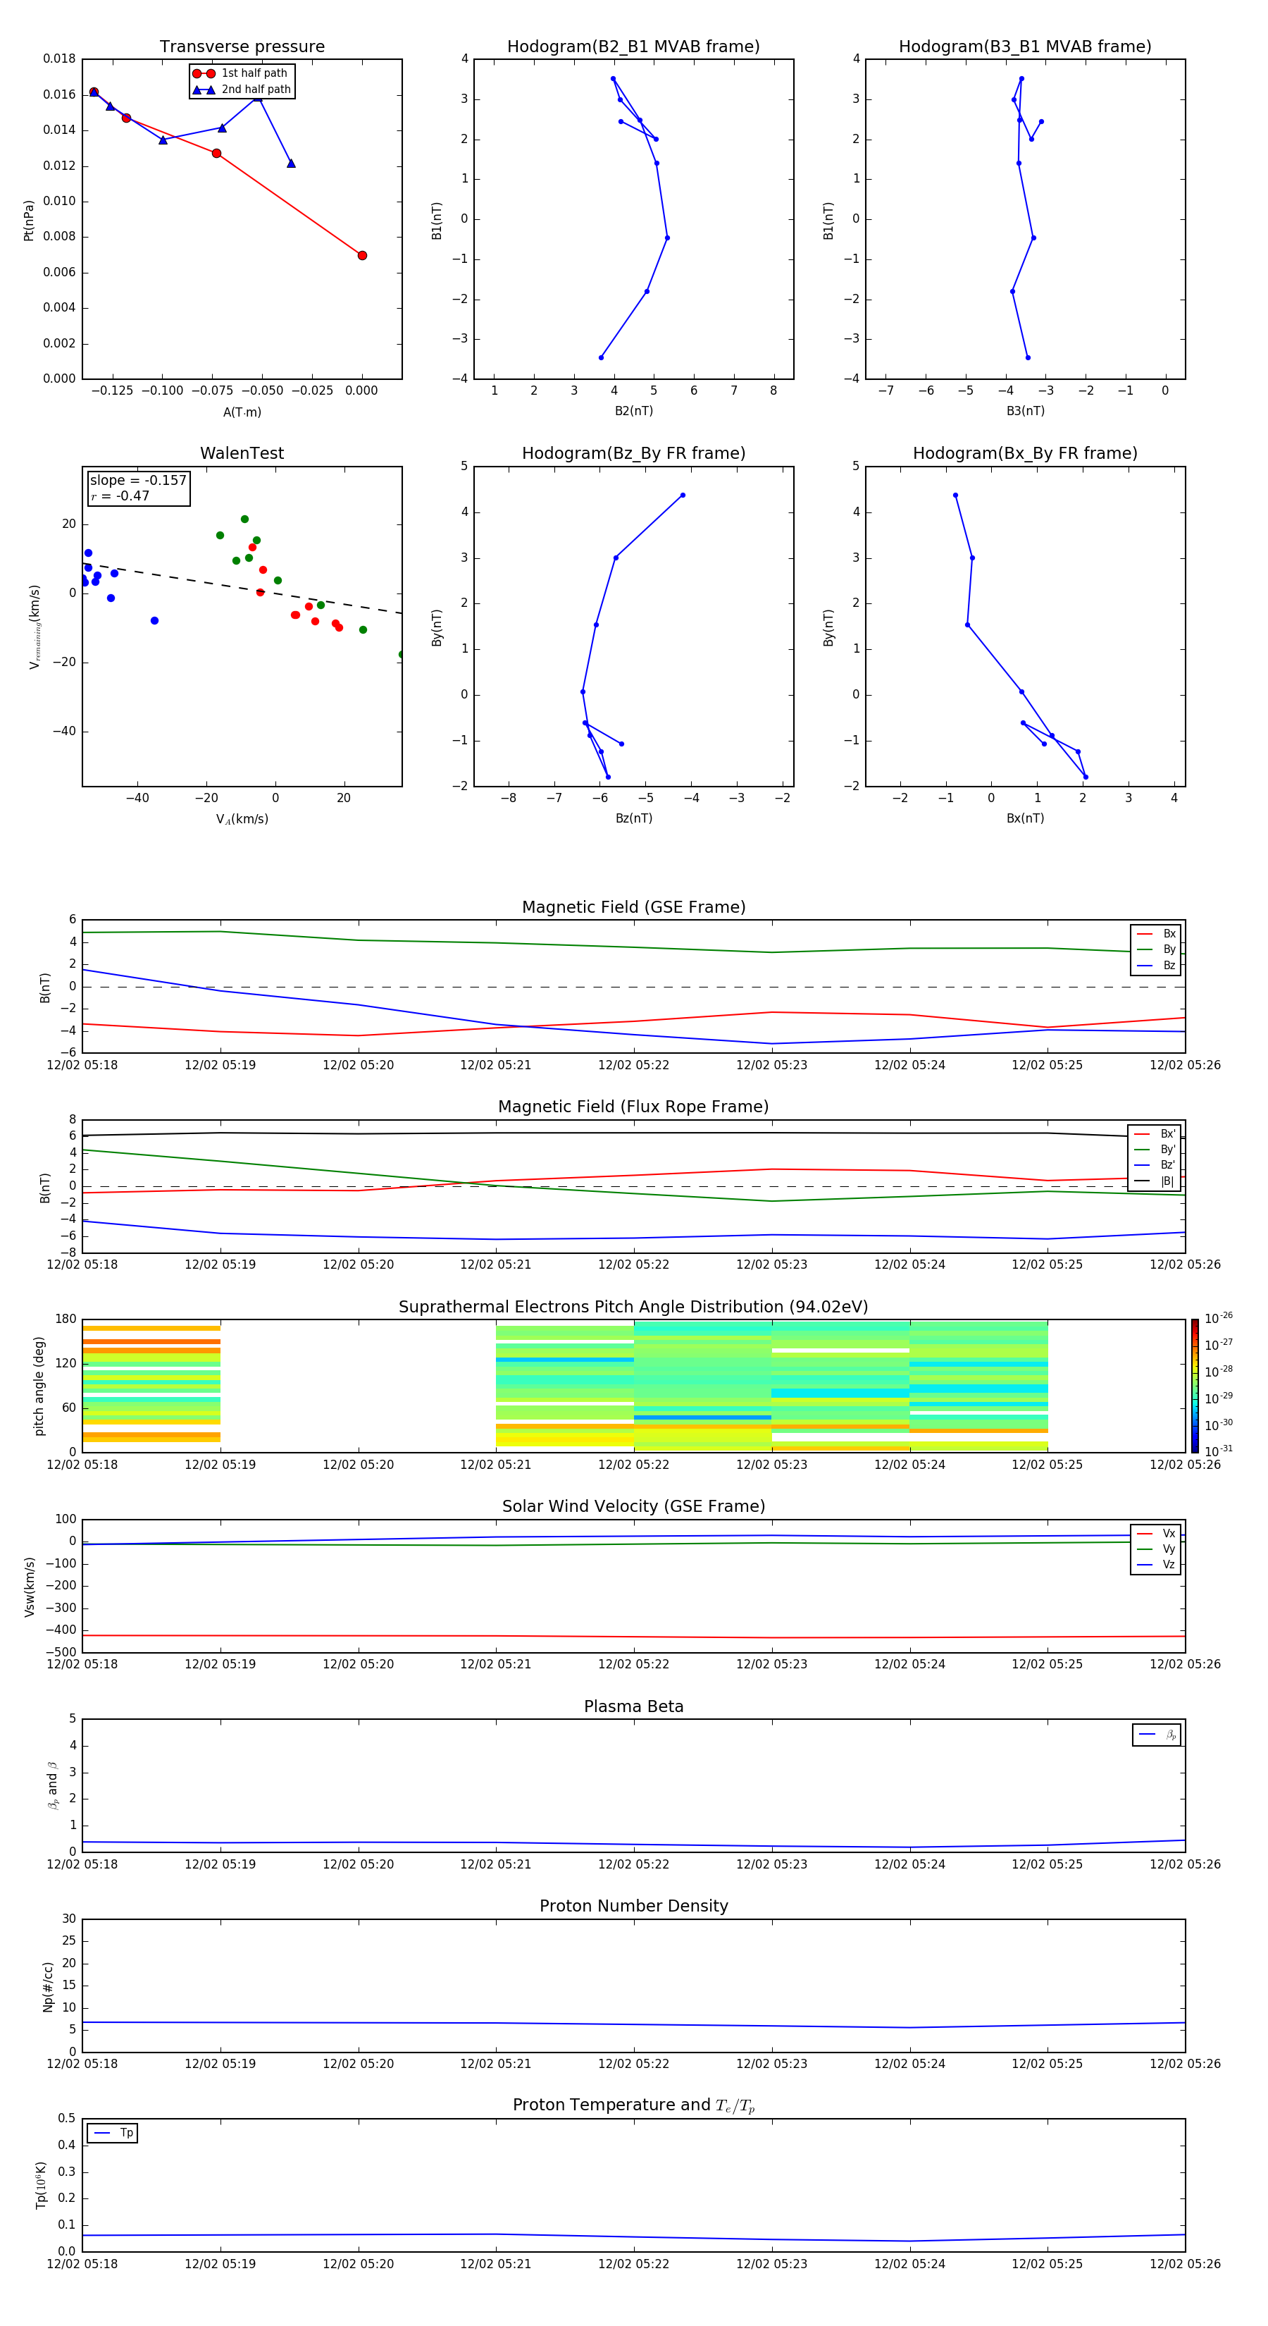Click the Pt(nPa) axis label
1268x2326 pixels.
[x=28, y=221]
